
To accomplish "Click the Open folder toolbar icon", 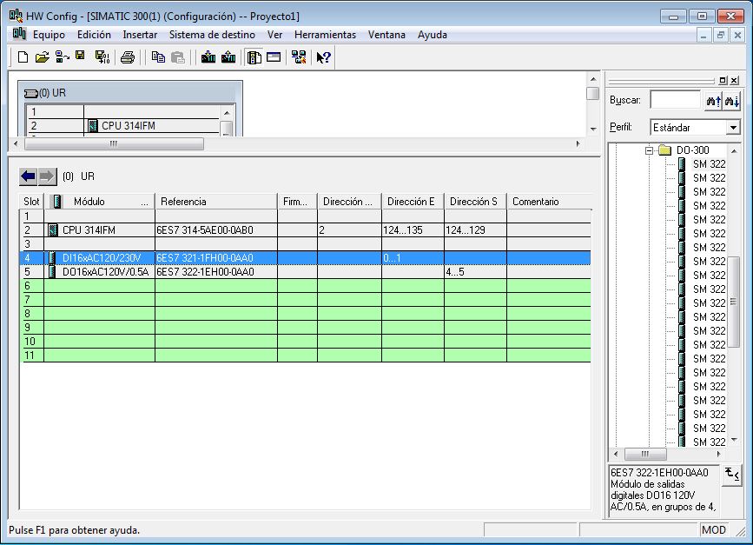I will pyautogui.click(x=42, y=57).
